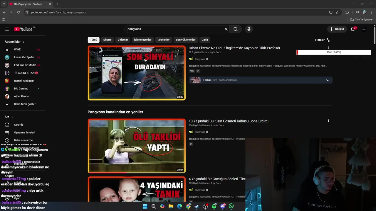Click the Oluştur create button

pos(337,29)
